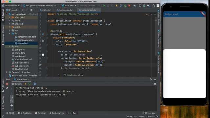Click user avatar icon at toolbar end
Image resolution: width=210 pixels, height=118 pixels.
(158, 6)
